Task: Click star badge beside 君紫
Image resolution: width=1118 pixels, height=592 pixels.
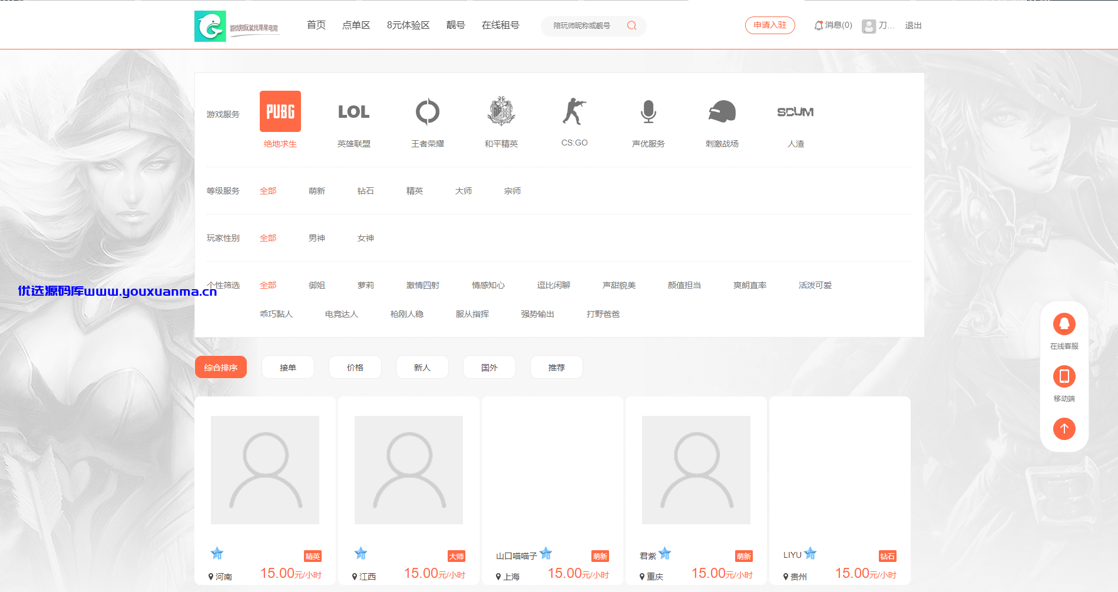Action: [665, 553]
